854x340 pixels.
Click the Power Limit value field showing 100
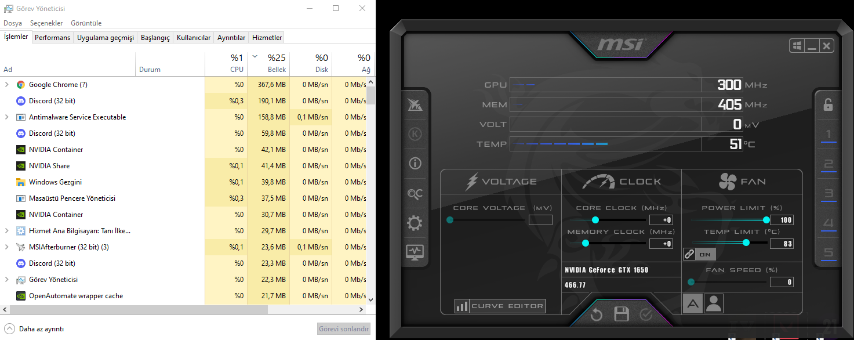(x=782, y=220)
